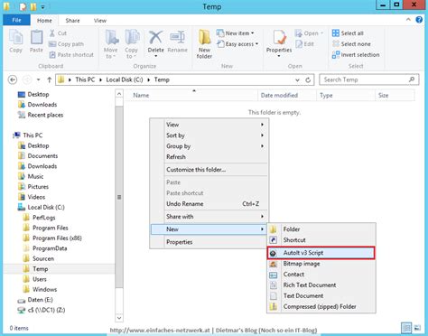The height and width of the screenshot is (336, 428).
Task: Open address bar history dropdown arrow
Action: 297,79
